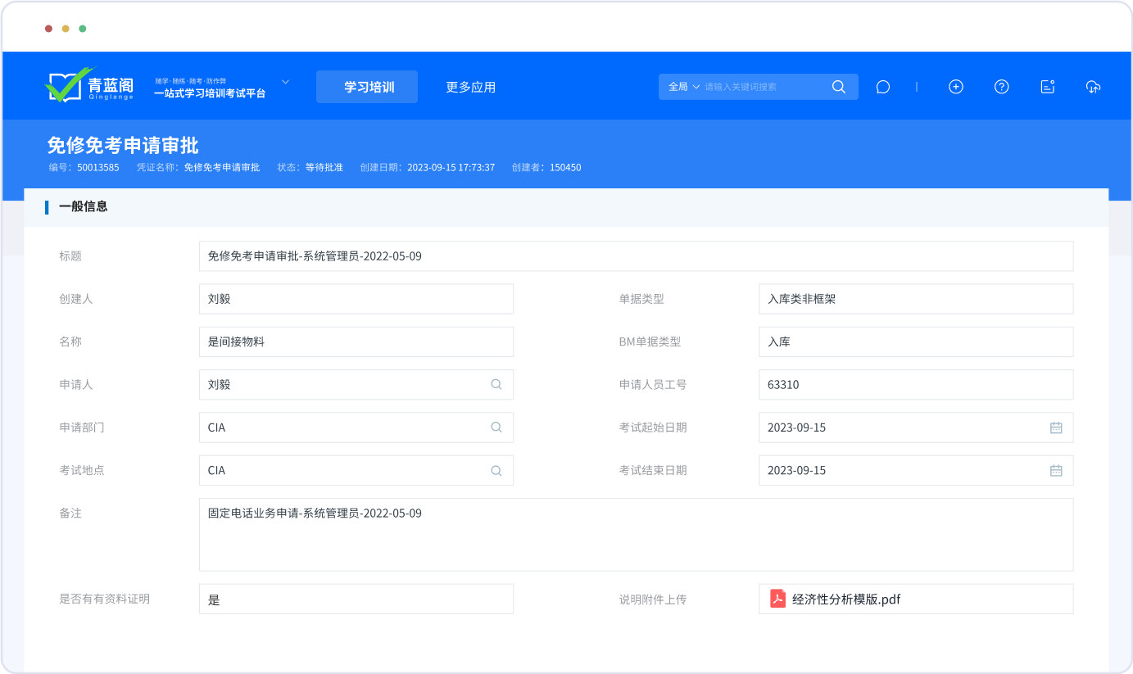The image size is (1133, 674).
Task: Expand the platform switcher chevron beside logo
Action: [x=285, y=82]
